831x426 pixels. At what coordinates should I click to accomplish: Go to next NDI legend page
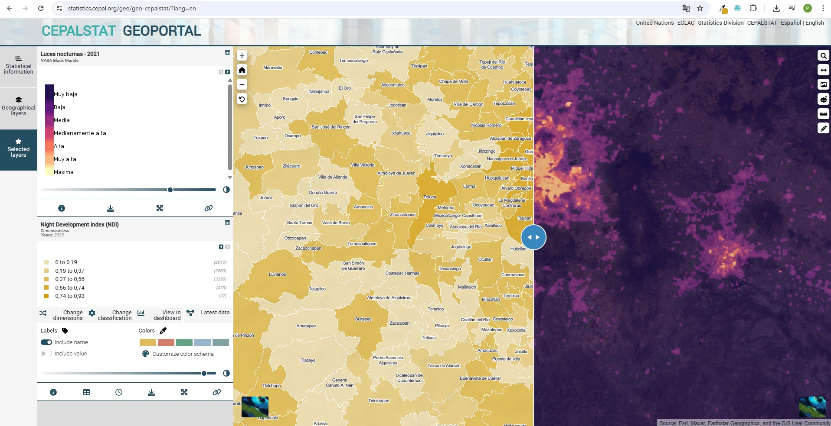(x=227, y=247)
